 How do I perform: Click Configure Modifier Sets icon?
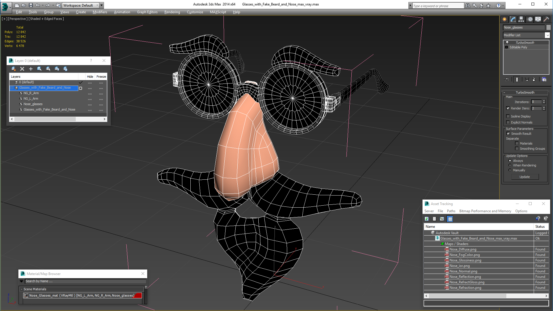coord(544,79)
